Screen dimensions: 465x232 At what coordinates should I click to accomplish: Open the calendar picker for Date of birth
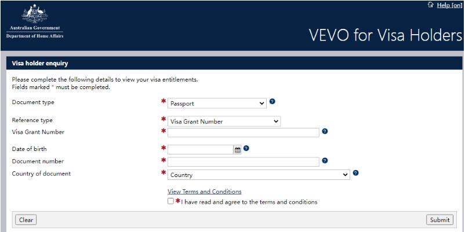pyautogui.click(x=238, y=150)
